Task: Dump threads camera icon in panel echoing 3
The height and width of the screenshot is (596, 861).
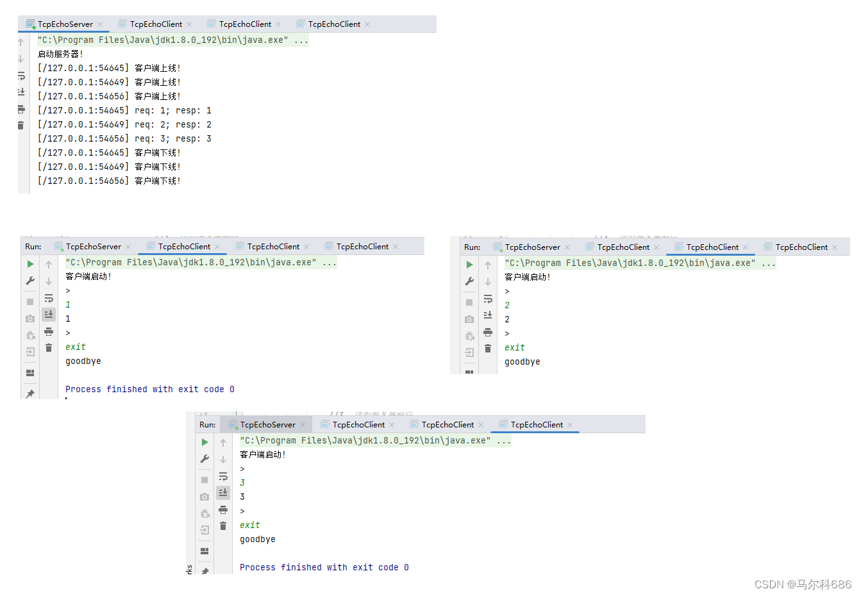Action: pyautogui.click(x=205, y=497)
